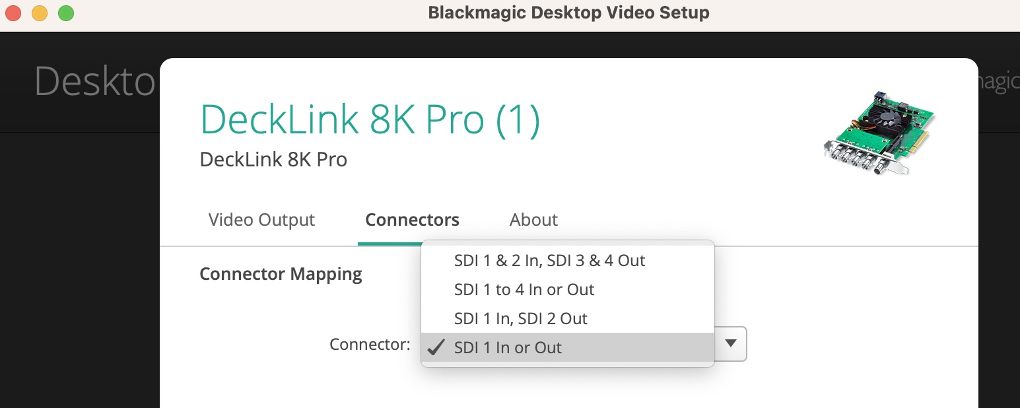Screen dimensions: 1020x408
Task: Click the checkmark beside the selected connector option
Action: (x=436, y=348)
